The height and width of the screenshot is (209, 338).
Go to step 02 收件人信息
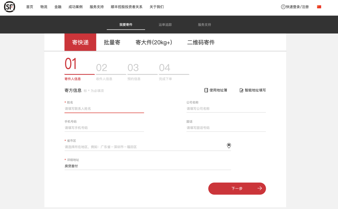coord(104,72)
